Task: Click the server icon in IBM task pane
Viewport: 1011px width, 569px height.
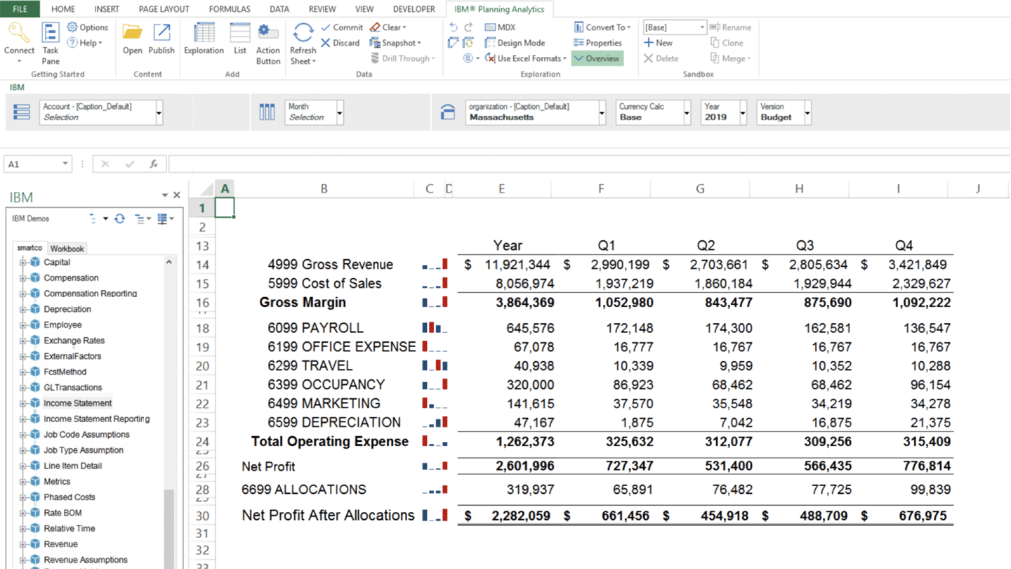Action: pos(162,218)
